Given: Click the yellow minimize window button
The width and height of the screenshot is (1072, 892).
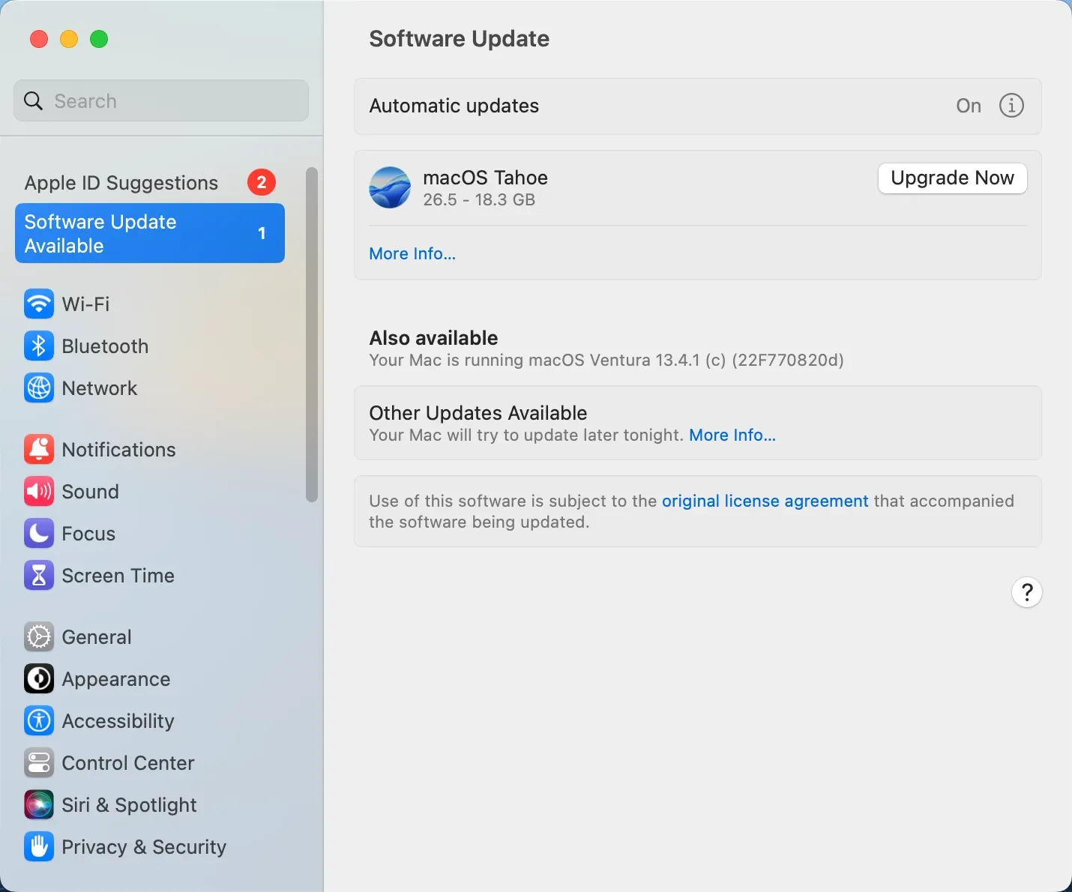Looking at the screenshot, I should point(69,39).
